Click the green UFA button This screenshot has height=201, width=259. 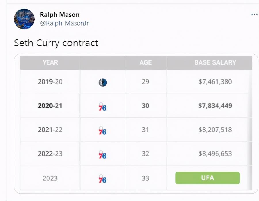207,178
